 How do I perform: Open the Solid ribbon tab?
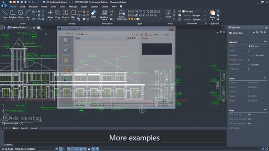click(x=22, y=7)
